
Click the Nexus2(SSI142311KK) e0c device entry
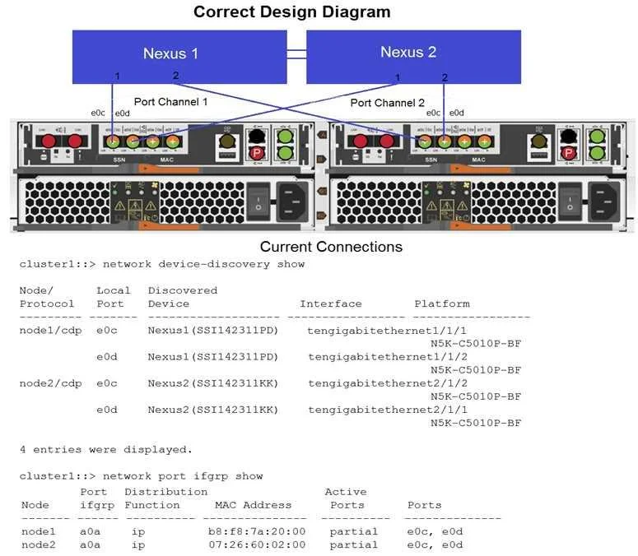(213, 383)
